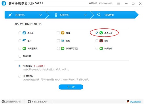The height and width of the screenshot is (104, 144).
Task: Click the WeChat contacts (微信通讯录) icon
Action: coord(24,48)
